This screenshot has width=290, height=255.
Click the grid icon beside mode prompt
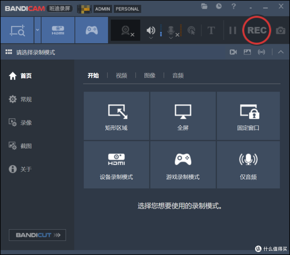[x=9, y=52]
